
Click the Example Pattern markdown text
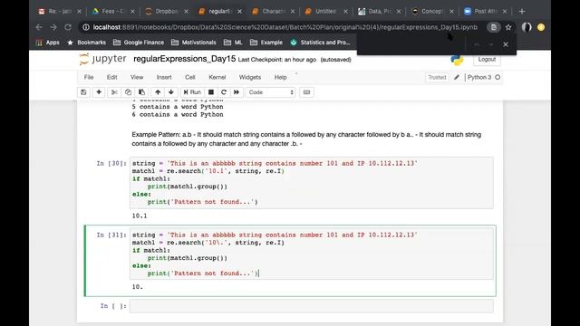tap(306, 139)
